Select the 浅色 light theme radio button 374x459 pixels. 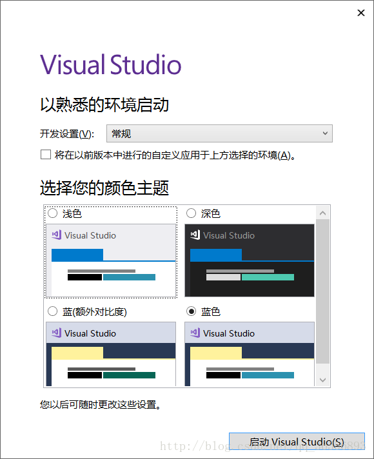click(52, 213)
